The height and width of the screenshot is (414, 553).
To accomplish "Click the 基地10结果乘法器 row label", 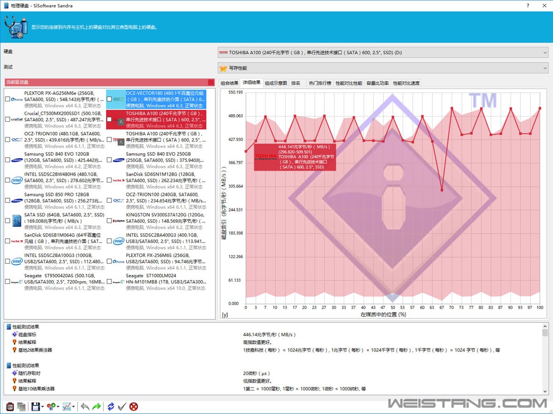I will pyautogui.click(x=36, y=389).
